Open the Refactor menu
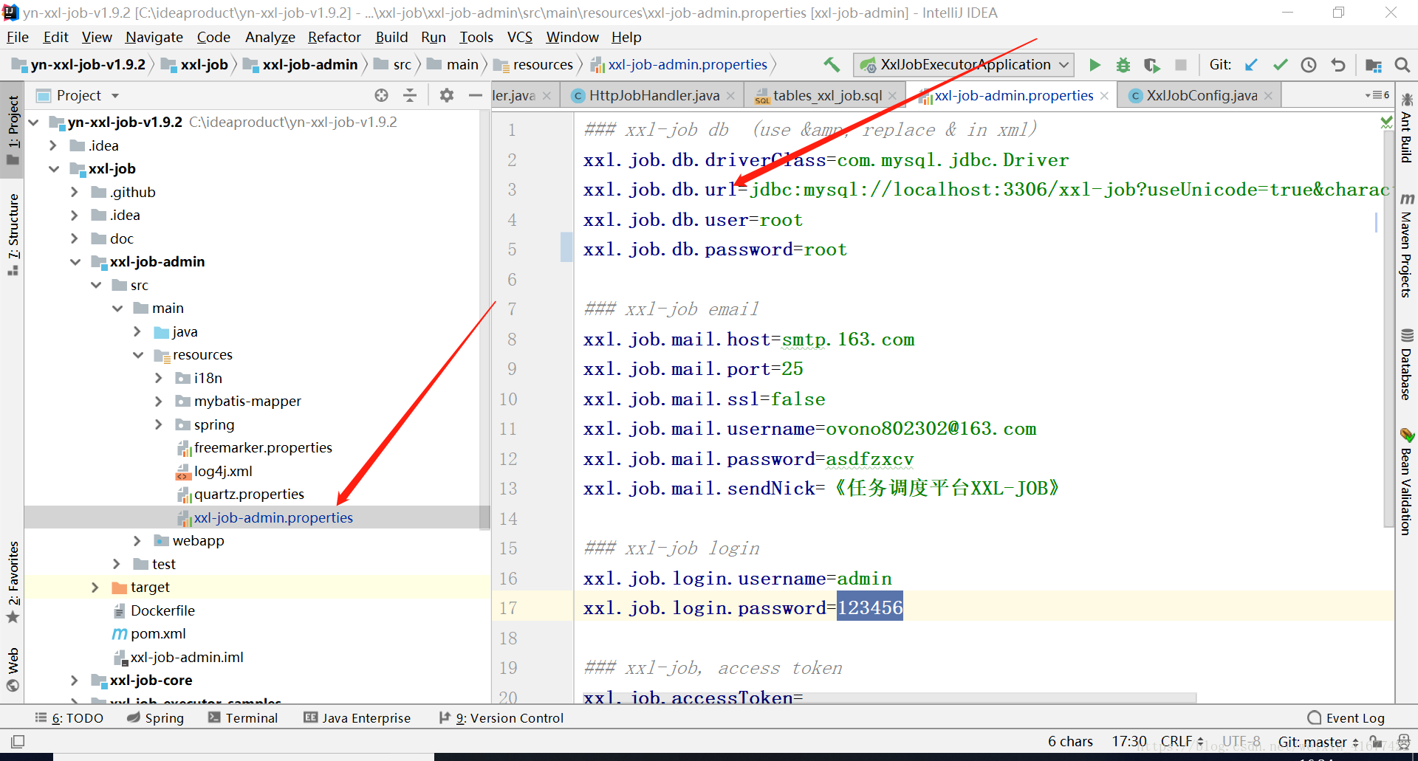The width and height of the screenshot is (1418, 761). point(334,37)
